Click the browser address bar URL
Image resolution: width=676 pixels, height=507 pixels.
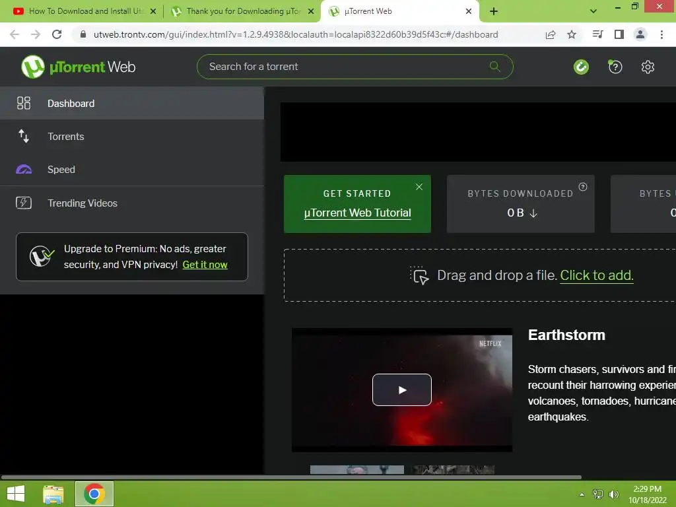pos(296,34)
